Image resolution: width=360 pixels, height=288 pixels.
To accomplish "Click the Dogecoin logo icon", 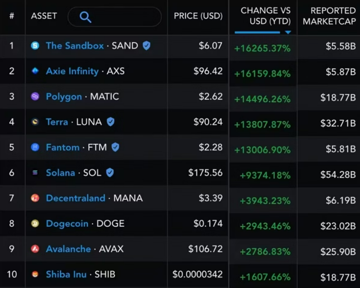I will click(x=35, y=223).
